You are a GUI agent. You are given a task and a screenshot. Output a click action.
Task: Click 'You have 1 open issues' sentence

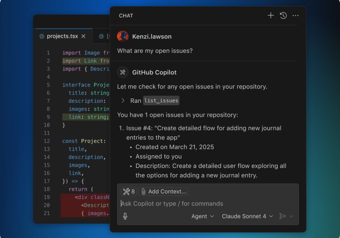pyautogui.click(x=178, y=115)
